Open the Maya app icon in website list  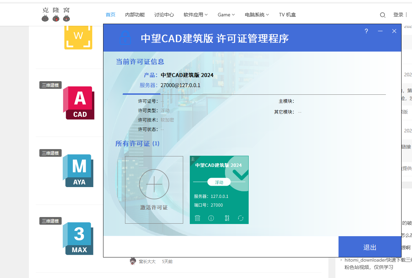(x=78, y=171)
